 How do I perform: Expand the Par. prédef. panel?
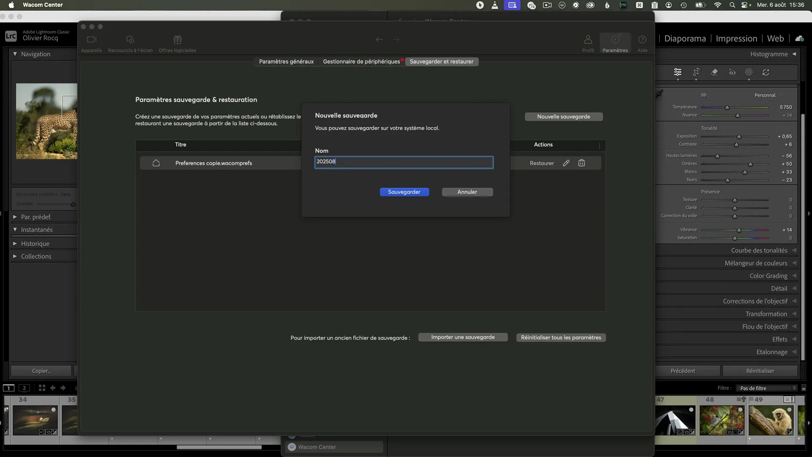click(15, 217)
